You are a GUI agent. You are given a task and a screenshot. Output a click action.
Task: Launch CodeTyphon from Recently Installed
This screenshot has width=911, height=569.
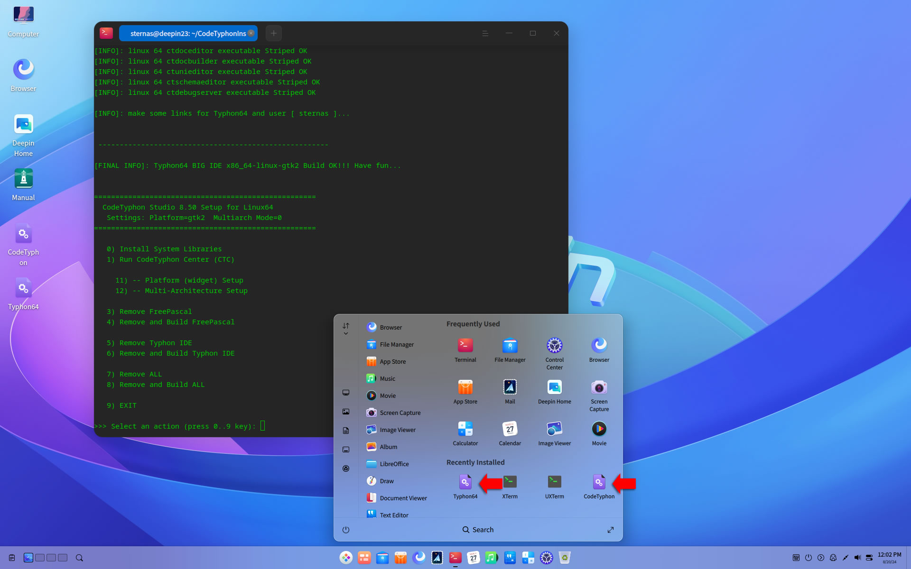point(599,486)
